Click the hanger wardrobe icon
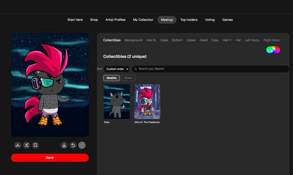 coord(18,145)
